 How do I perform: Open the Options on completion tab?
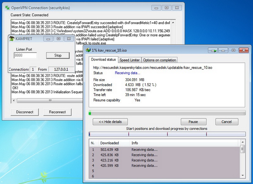pos(159,60)
